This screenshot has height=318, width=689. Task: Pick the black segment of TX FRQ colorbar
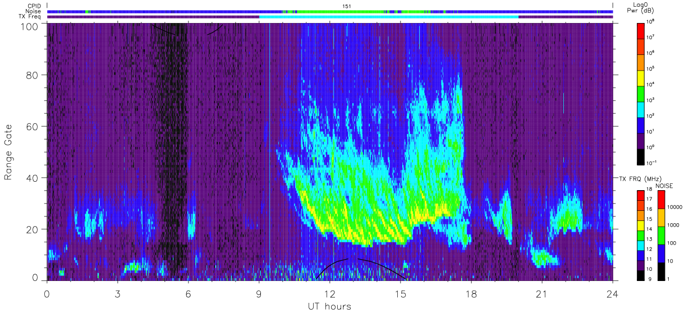tap(640, 275)
